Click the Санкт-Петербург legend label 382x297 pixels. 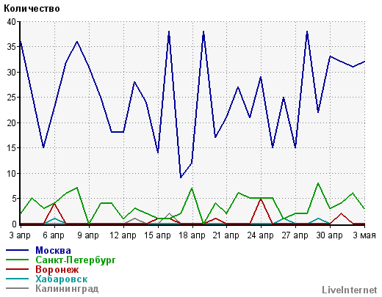(x=76, y=260)
